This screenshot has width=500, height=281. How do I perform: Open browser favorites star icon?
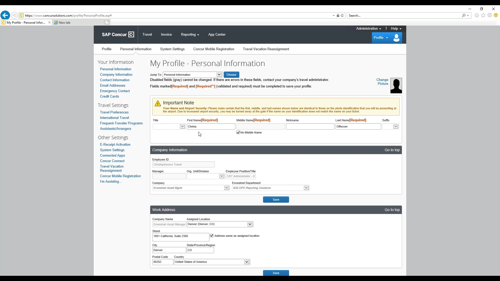(483, 15)
